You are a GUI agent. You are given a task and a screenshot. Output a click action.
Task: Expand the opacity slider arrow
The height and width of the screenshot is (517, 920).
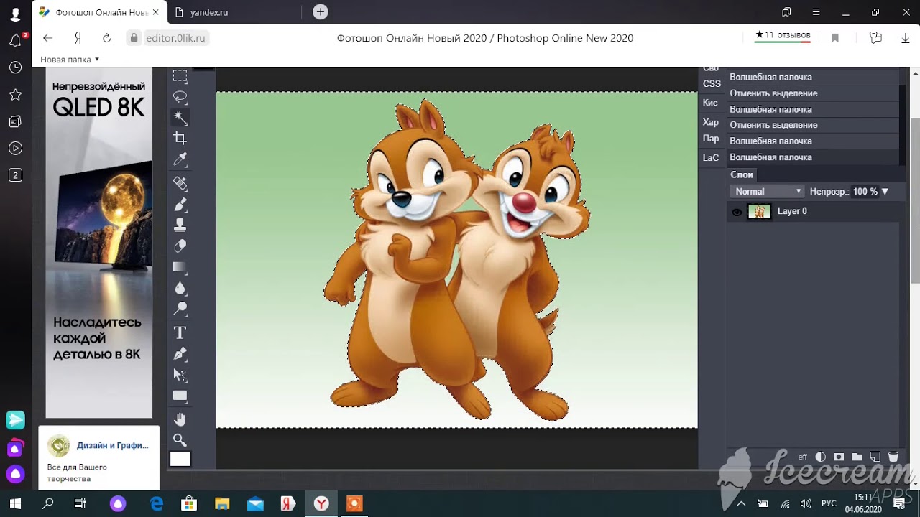[885, 192]
